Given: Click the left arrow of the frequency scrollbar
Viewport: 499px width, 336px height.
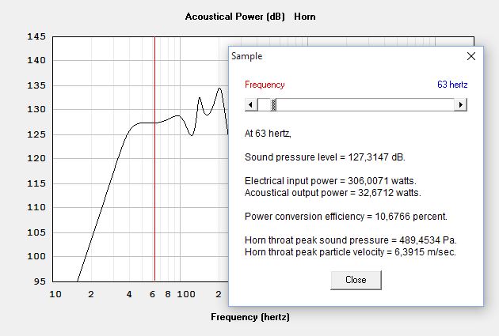Looking at the screenshot, I should tap(251, 104).
